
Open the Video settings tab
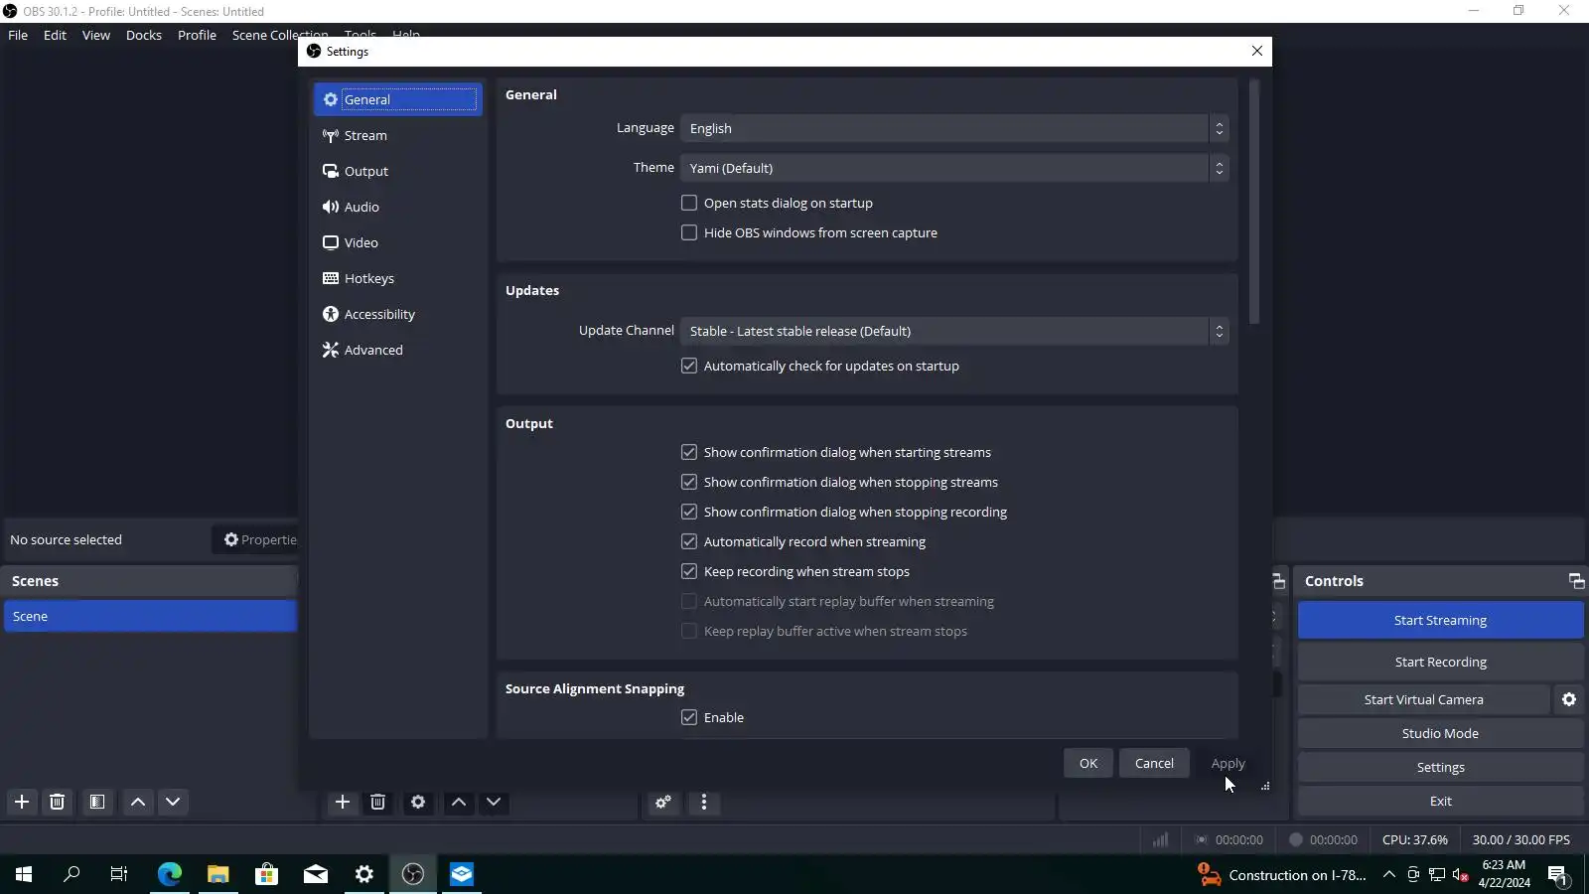(398, 242)
